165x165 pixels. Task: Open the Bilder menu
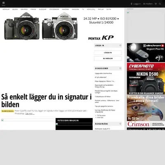click(15, 9)
